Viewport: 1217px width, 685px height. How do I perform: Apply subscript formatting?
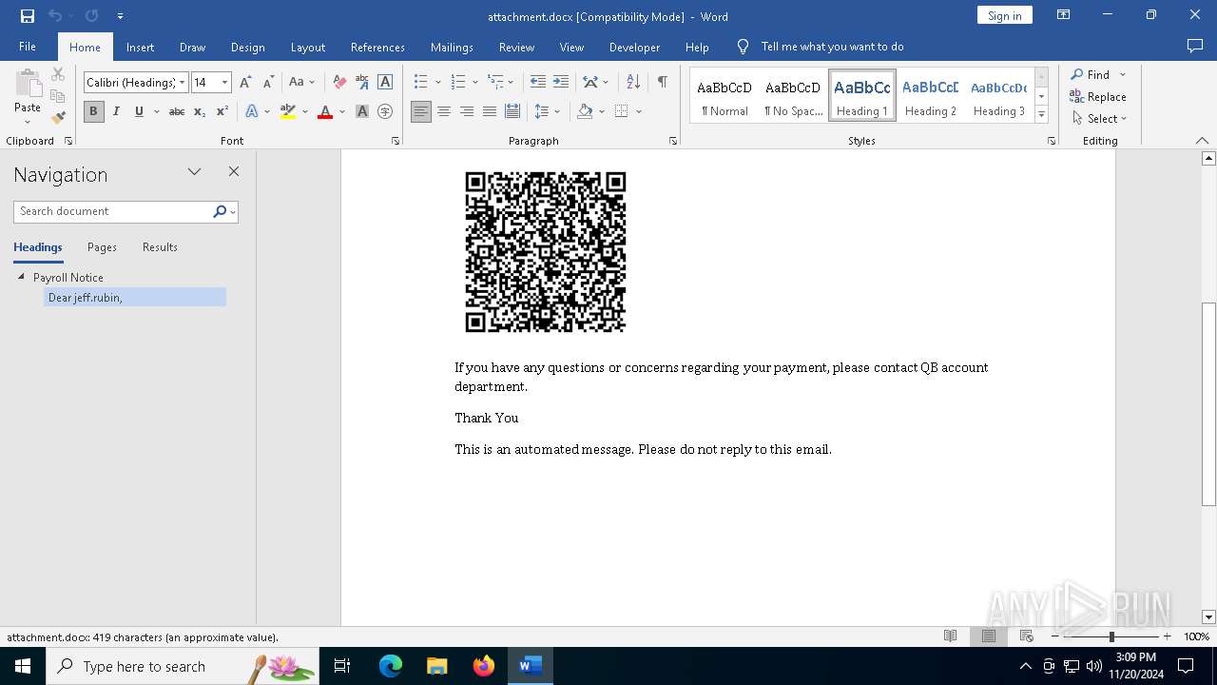click(199, 111)
